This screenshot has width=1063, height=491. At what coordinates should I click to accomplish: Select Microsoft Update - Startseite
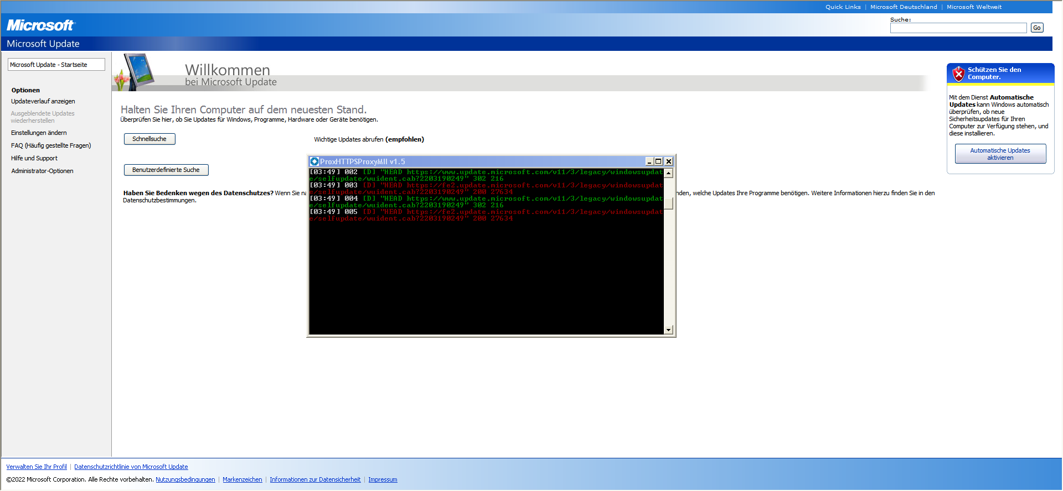(x=56, y=65)
